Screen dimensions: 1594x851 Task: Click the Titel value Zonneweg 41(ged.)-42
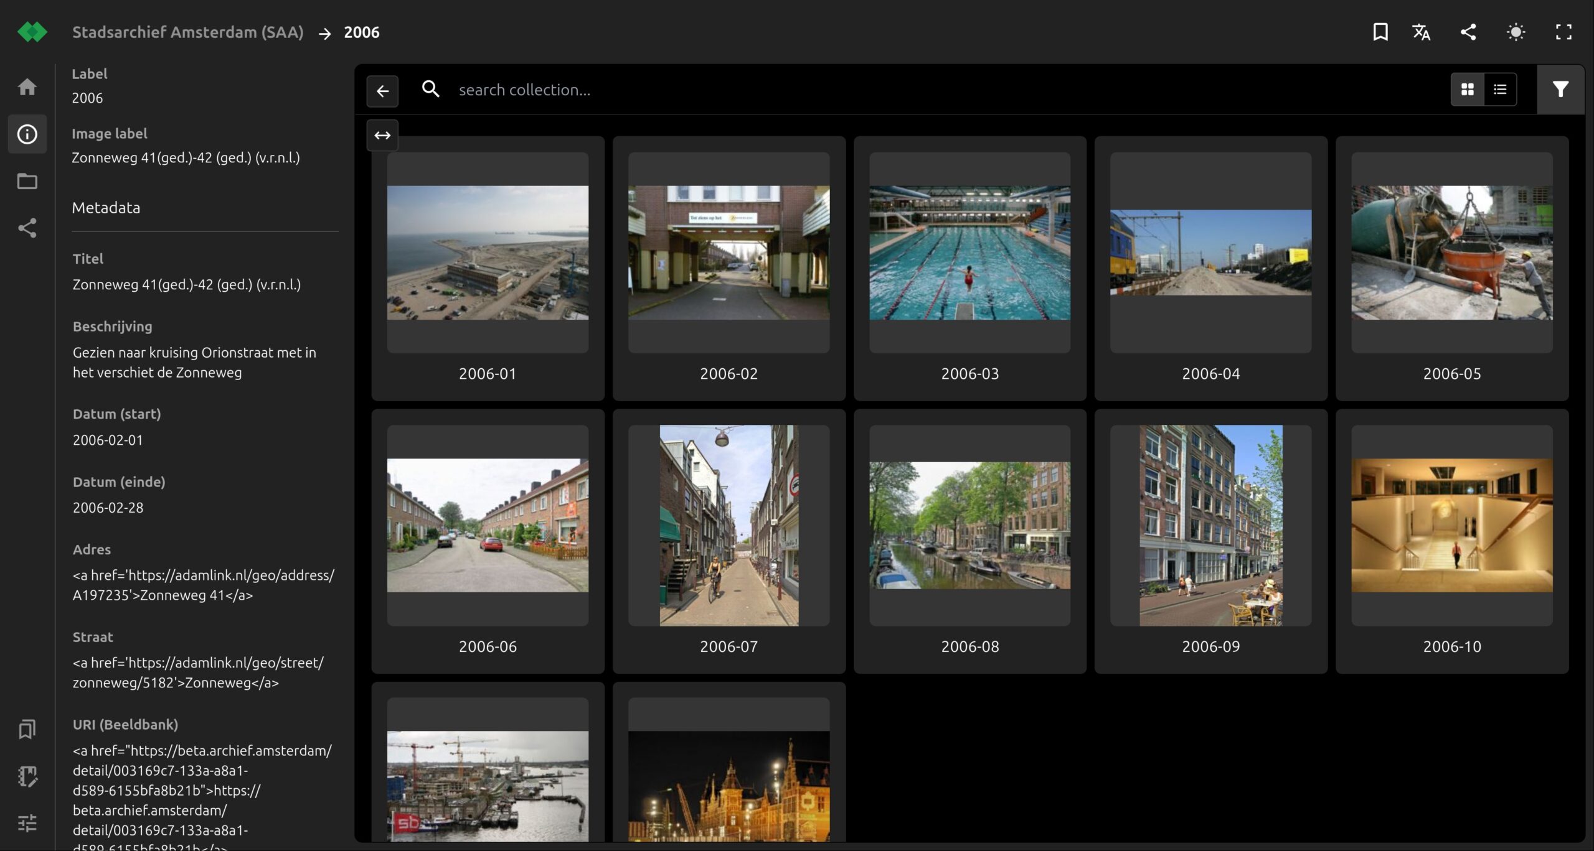[x=186, y=284]
